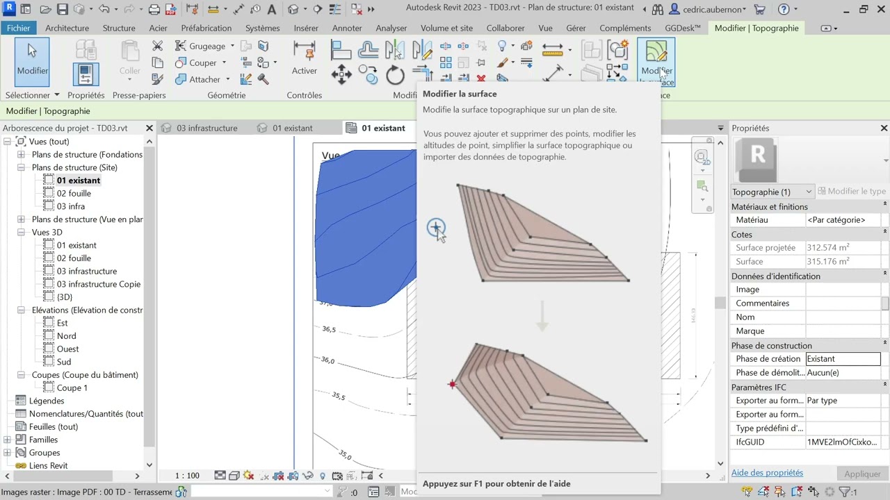The height and width of the screenshot is (500, 890).
Task: Toggle reveal hidden elements lightbulb icon
Action: point(323,476)
